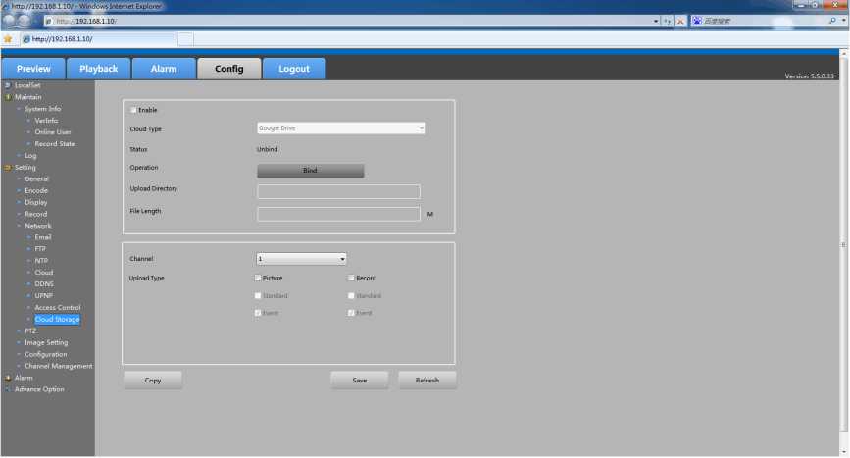Collapse the Network tree node
Viewport: 850px width, 458px height.
pos(19,226)
